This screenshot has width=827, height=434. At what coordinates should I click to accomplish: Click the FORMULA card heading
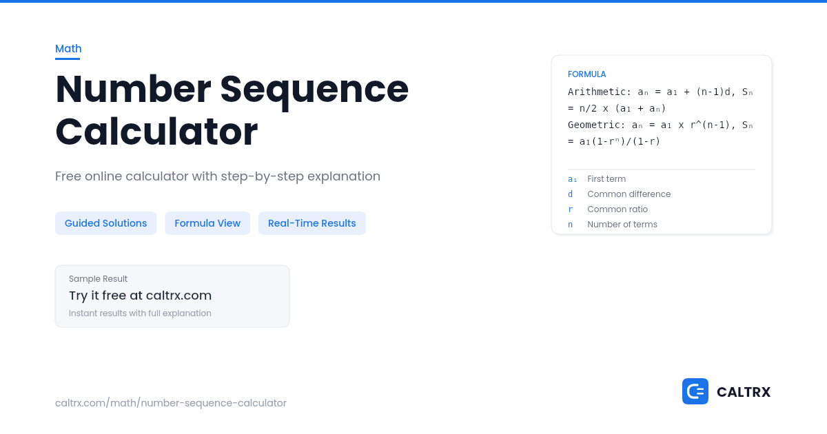tap(587, 74)
